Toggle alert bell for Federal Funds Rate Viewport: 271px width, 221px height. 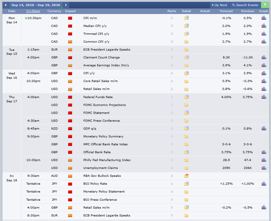[x=172, y=97]
